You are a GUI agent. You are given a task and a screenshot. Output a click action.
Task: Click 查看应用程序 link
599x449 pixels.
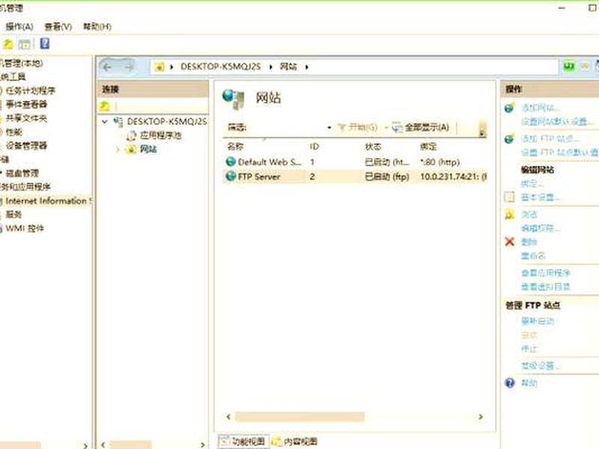546,272
